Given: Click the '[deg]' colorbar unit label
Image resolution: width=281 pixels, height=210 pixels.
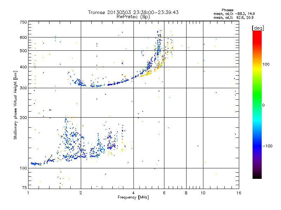Looking at the screenshot, I should [x=258, y=28].
